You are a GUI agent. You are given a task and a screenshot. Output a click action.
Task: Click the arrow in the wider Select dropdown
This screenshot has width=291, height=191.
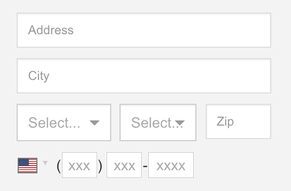point(95,122)
